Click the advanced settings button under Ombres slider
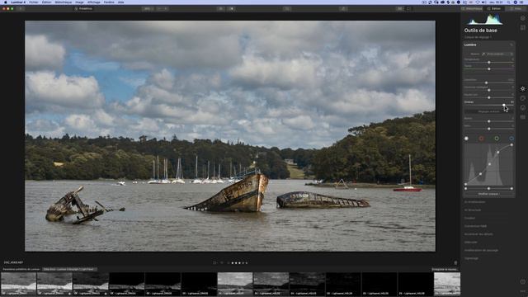This screenshot has width=528, height=297. coord(489,111)
